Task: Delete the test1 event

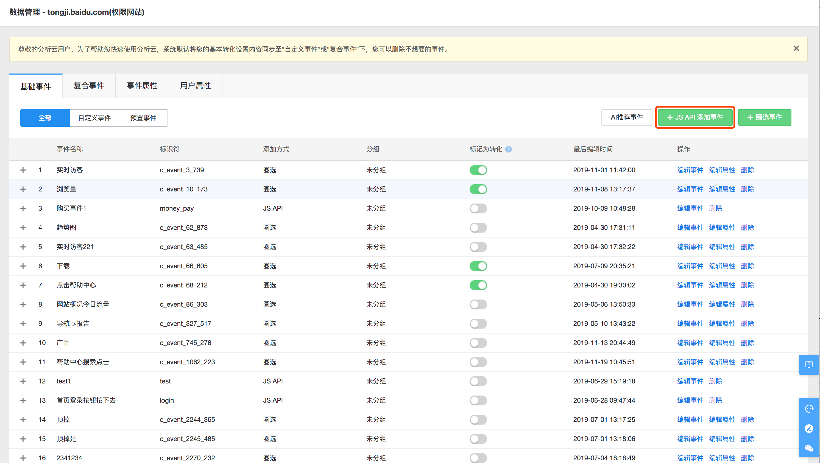Action: pos(716,381)
